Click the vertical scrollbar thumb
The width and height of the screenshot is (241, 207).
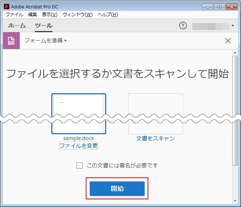click(235, 111)
